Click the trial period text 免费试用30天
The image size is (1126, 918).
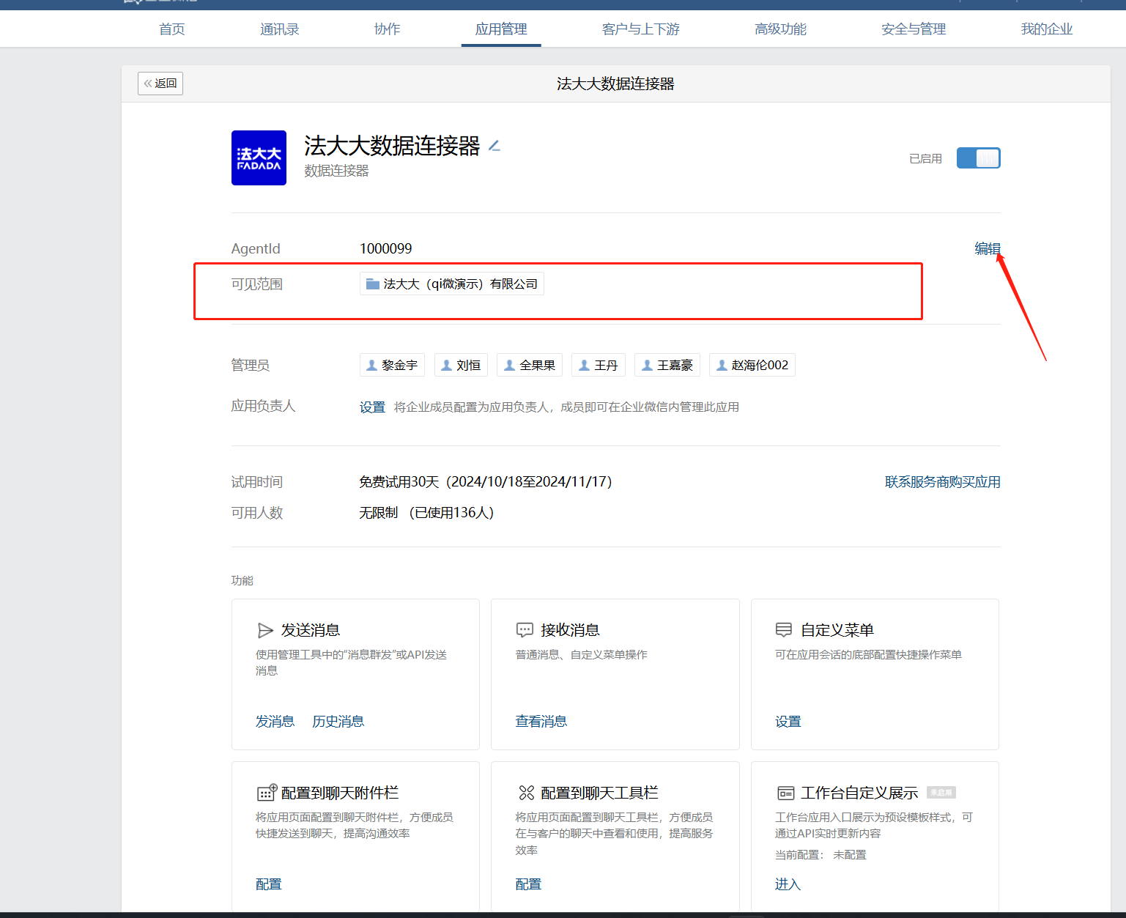(485, 481)
